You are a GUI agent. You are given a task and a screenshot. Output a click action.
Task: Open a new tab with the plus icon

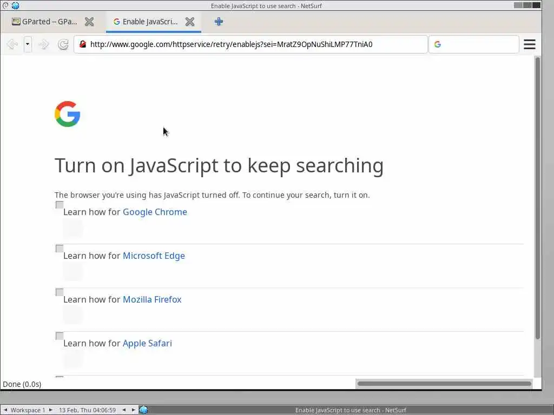pos(219,22)
